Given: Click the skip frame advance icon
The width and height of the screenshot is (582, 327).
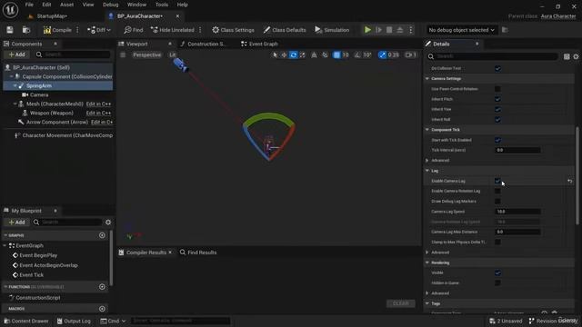Looking at the screenshot, I should pos(378,30).
